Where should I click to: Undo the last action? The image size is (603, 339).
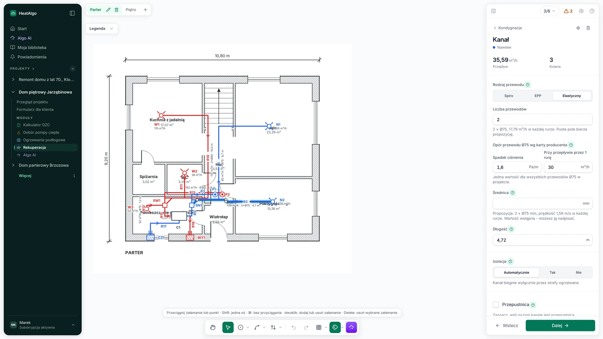294,327
